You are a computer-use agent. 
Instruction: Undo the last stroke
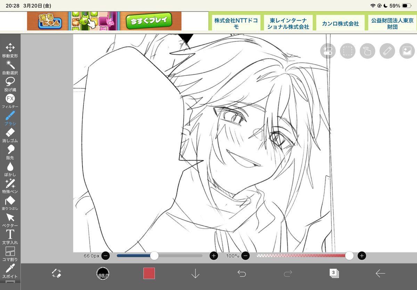pos(242,273)
